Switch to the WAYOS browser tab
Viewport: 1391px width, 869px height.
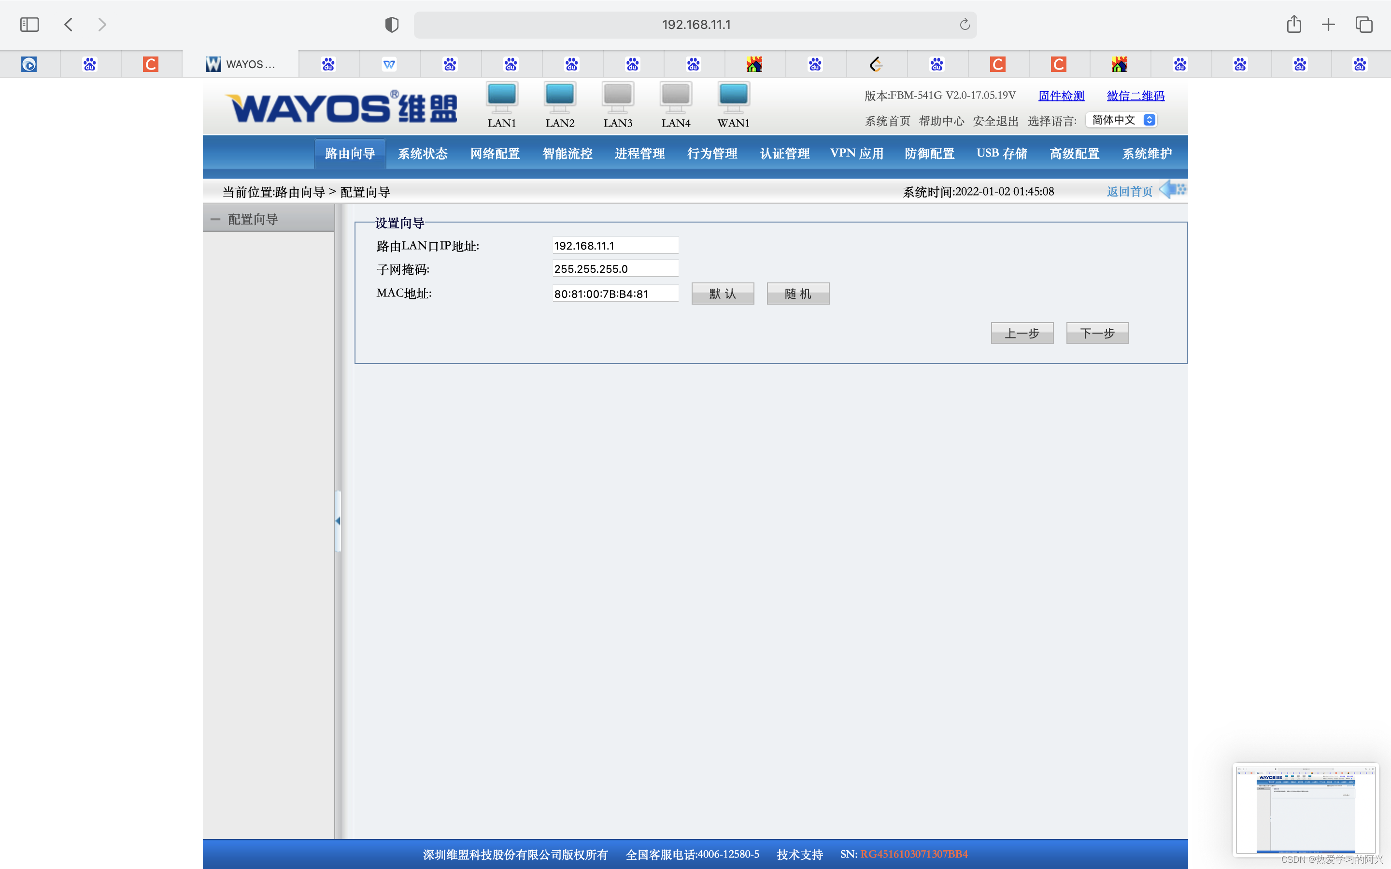coord(241,64)
